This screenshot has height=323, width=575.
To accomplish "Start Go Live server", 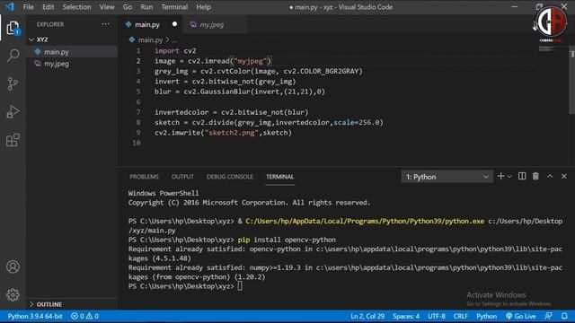I will point(521,316).
